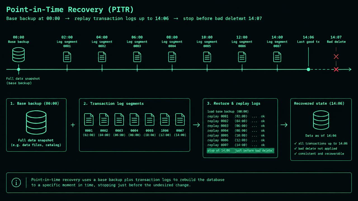Click the "1. Base backup (00:00)" panel heading
This screenshot has width=358, height=201.
(35, 104)
